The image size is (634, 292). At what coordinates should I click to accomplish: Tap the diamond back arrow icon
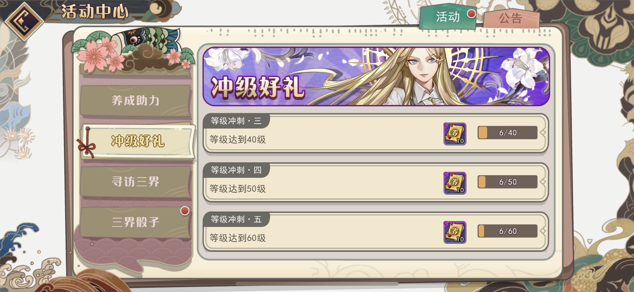24,22
